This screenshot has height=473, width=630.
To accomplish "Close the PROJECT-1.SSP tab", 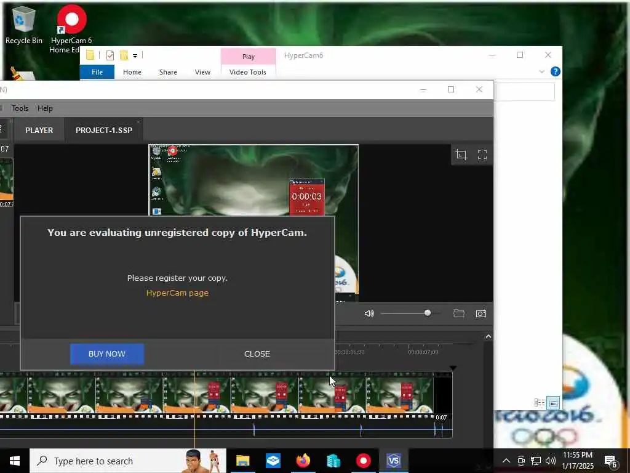I will [138, 121].
